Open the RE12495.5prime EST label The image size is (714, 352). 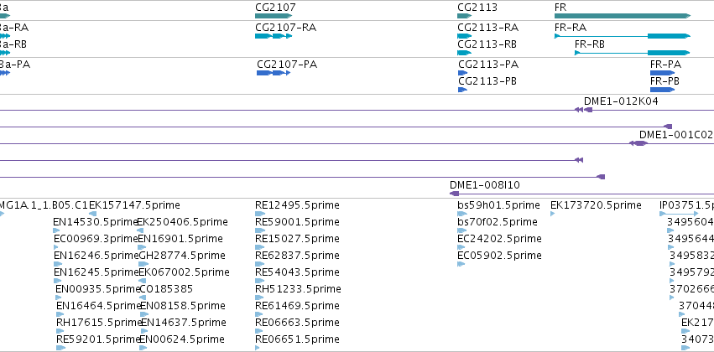click(x=297, y=205)
